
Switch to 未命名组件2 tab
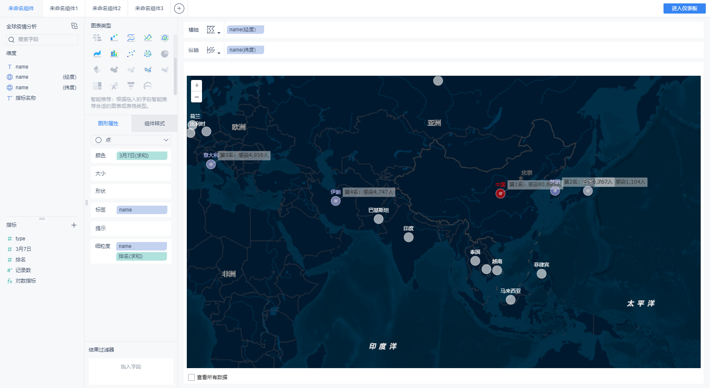tap(106, 8)
